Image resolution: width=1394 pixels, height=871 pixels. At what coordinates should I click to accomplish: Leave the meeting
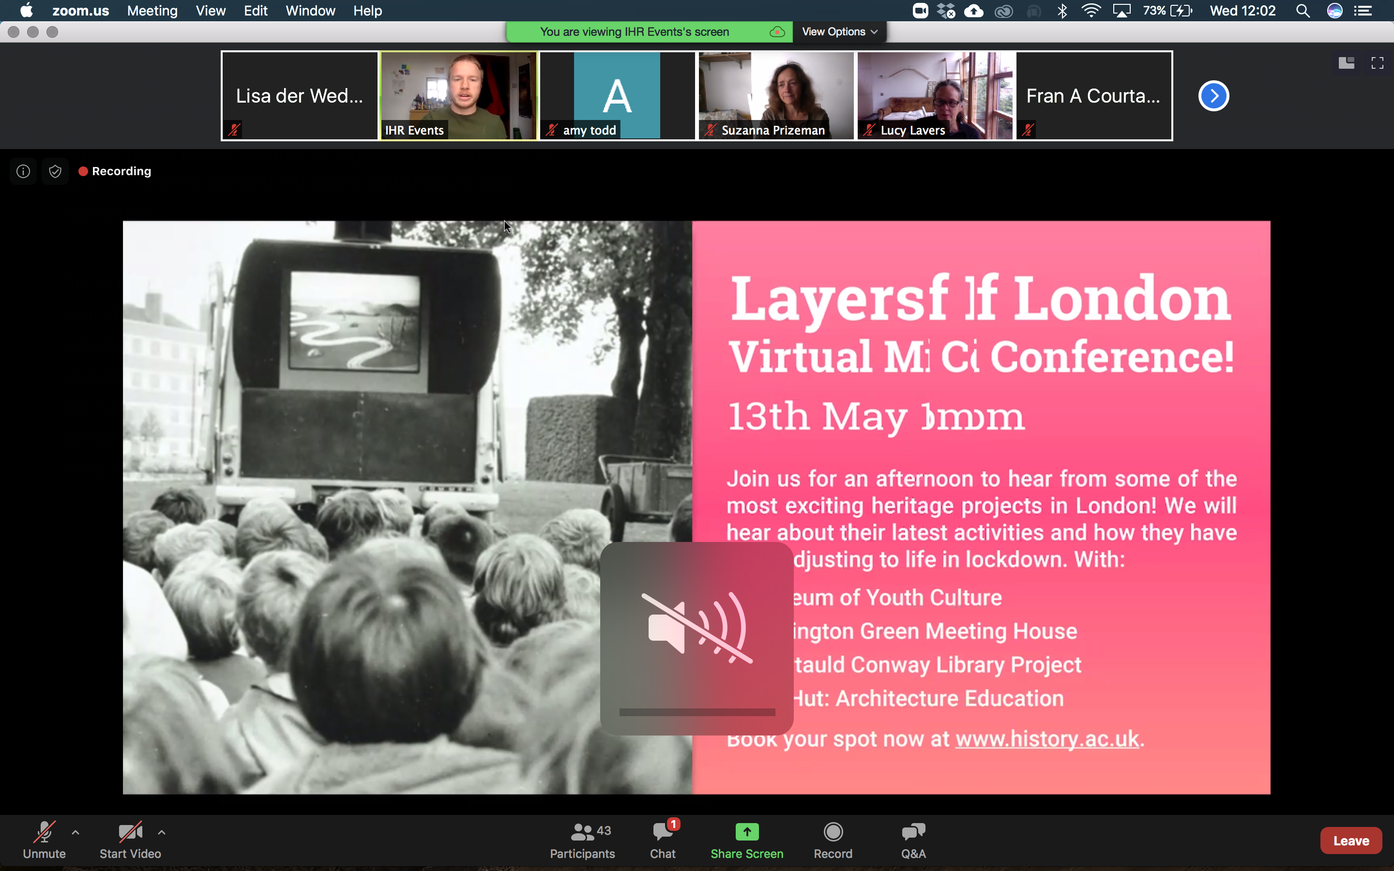tap(1351, 841)
